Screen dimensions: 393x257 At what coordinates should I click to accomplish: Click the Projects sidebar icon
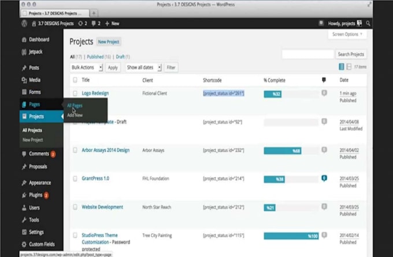(x=24, y=116)
